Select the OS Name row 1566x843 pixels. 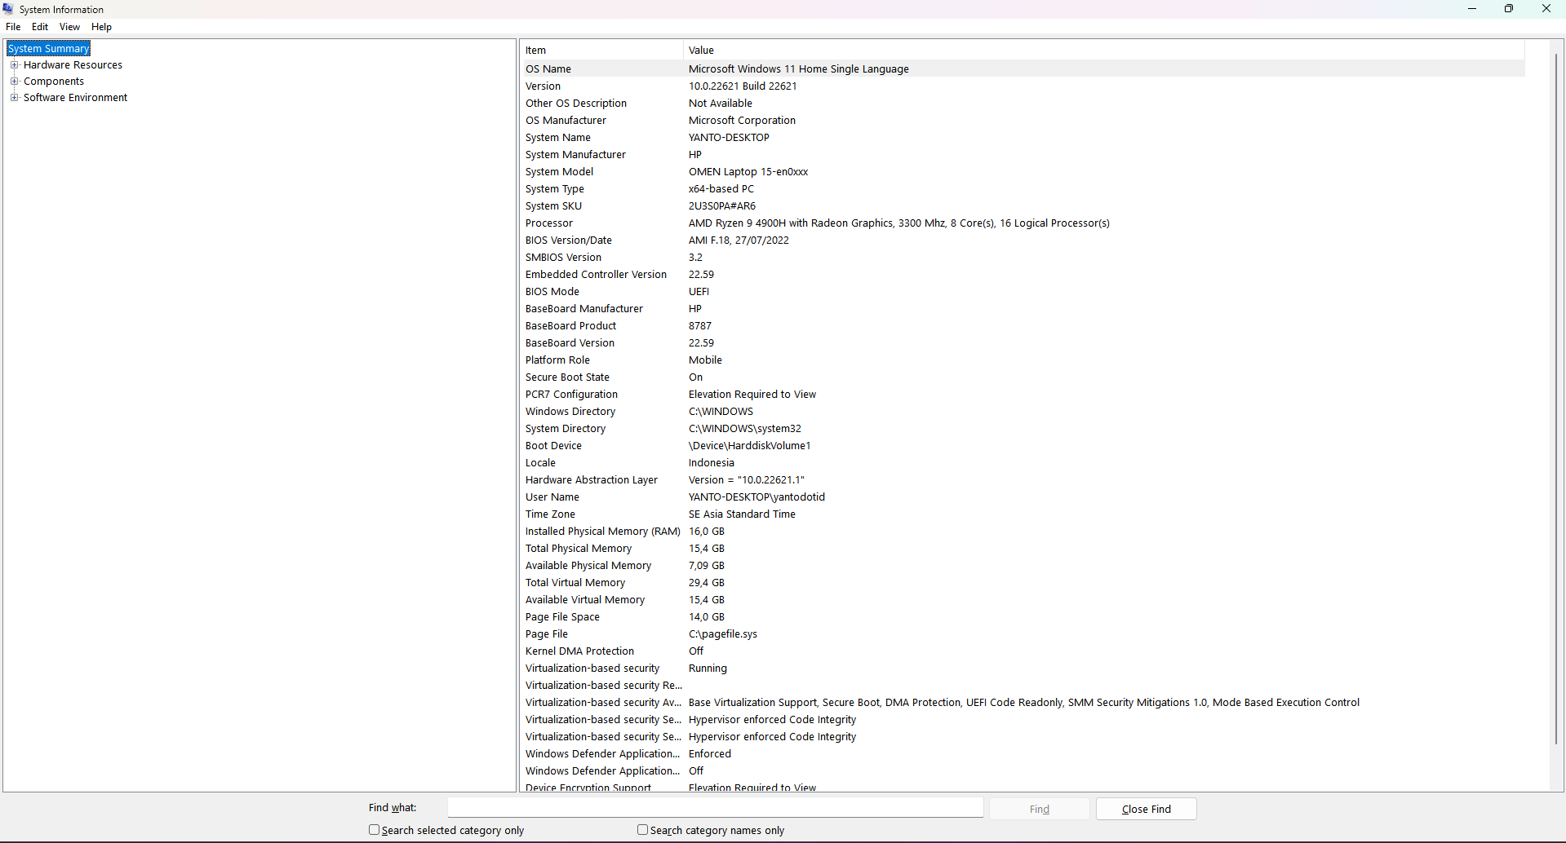click(x=1023, y=69)
